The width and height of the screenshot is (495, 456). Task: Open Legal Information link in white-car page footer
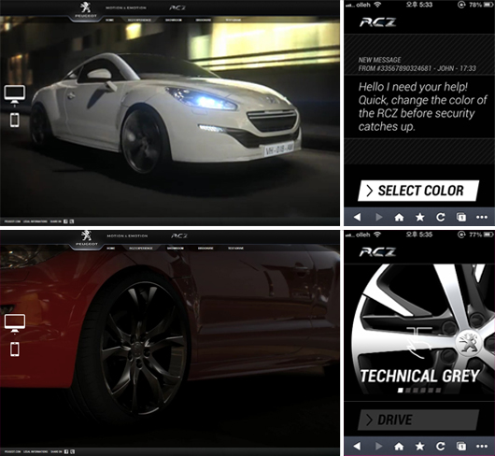(35, 221)
